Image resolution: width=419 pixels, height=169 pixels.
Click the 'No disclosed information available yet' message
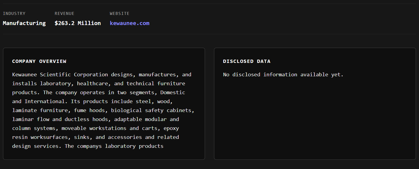(283, 75)
